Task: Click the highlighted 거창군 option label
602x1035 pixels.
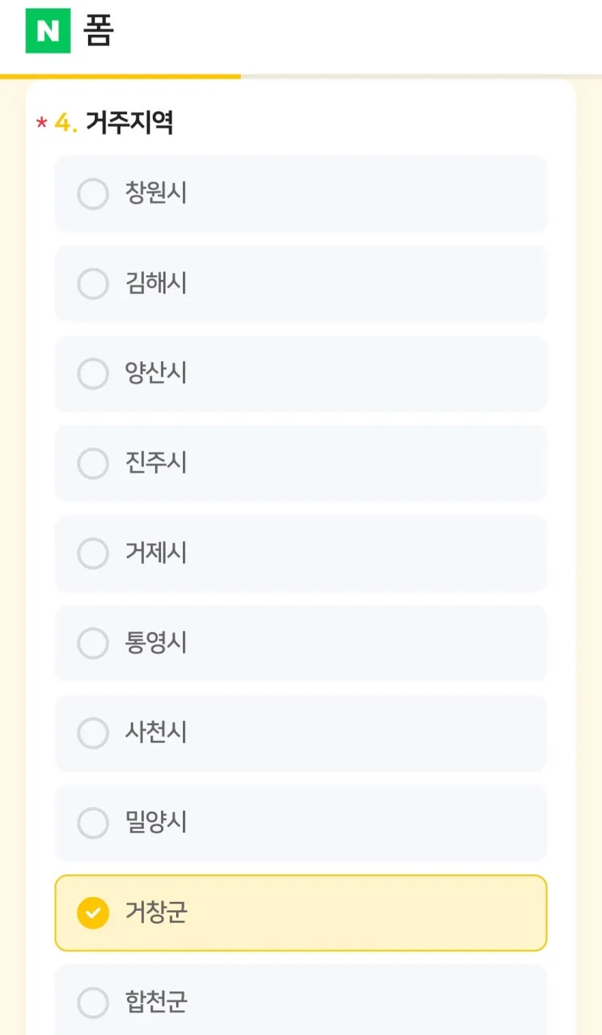Action: click(x=156, y=913)
